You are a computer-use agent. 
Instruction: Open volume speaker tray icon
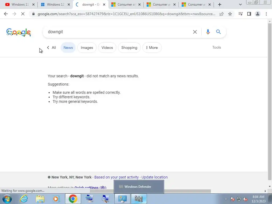[245, 199]
